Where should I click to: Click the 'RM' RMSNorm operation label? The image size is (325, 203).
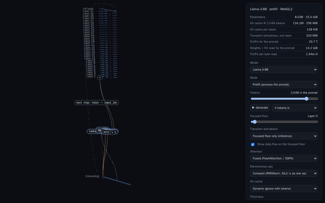[99, 131]
